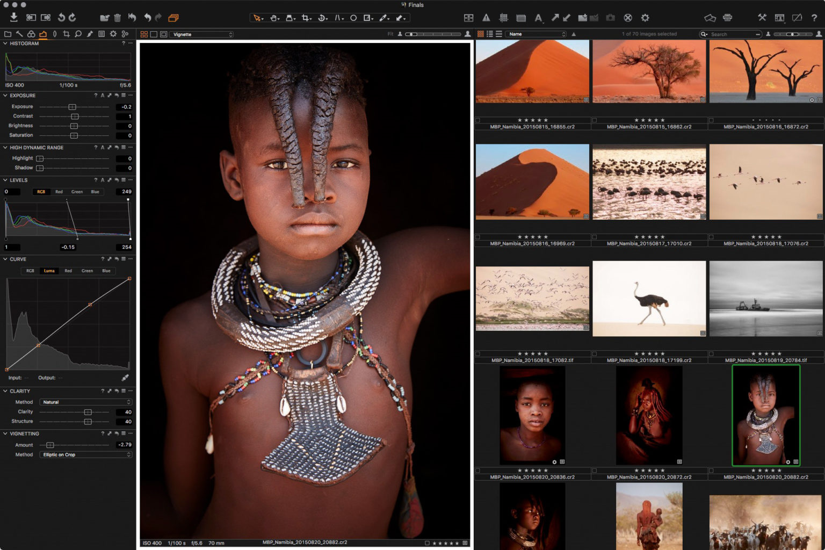Click the auto-adjust button in the Exposure panel

pyautogui.click(x=103, y=95)
